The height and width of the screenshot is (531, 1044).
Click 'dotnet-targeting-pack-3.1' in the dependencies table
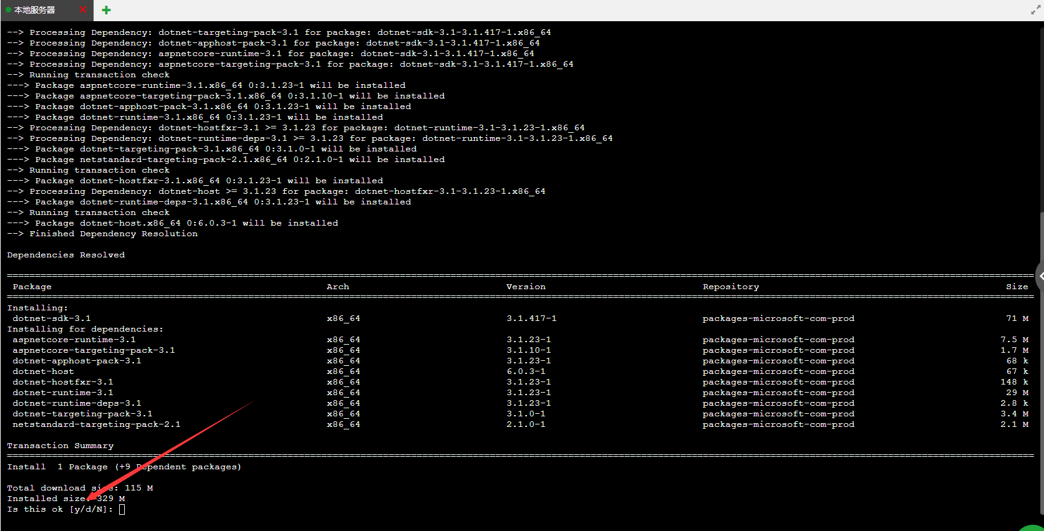click(x=82, y=414)
